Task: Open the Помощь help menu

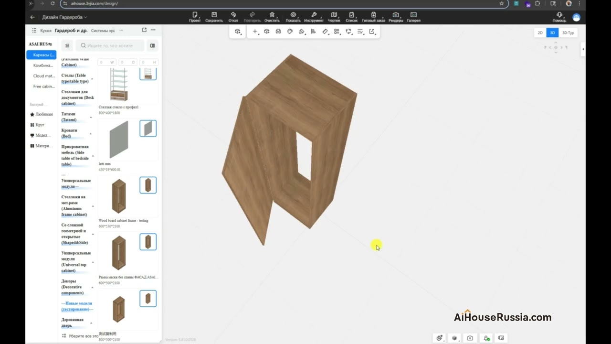Action: click(x=559, y=17)
